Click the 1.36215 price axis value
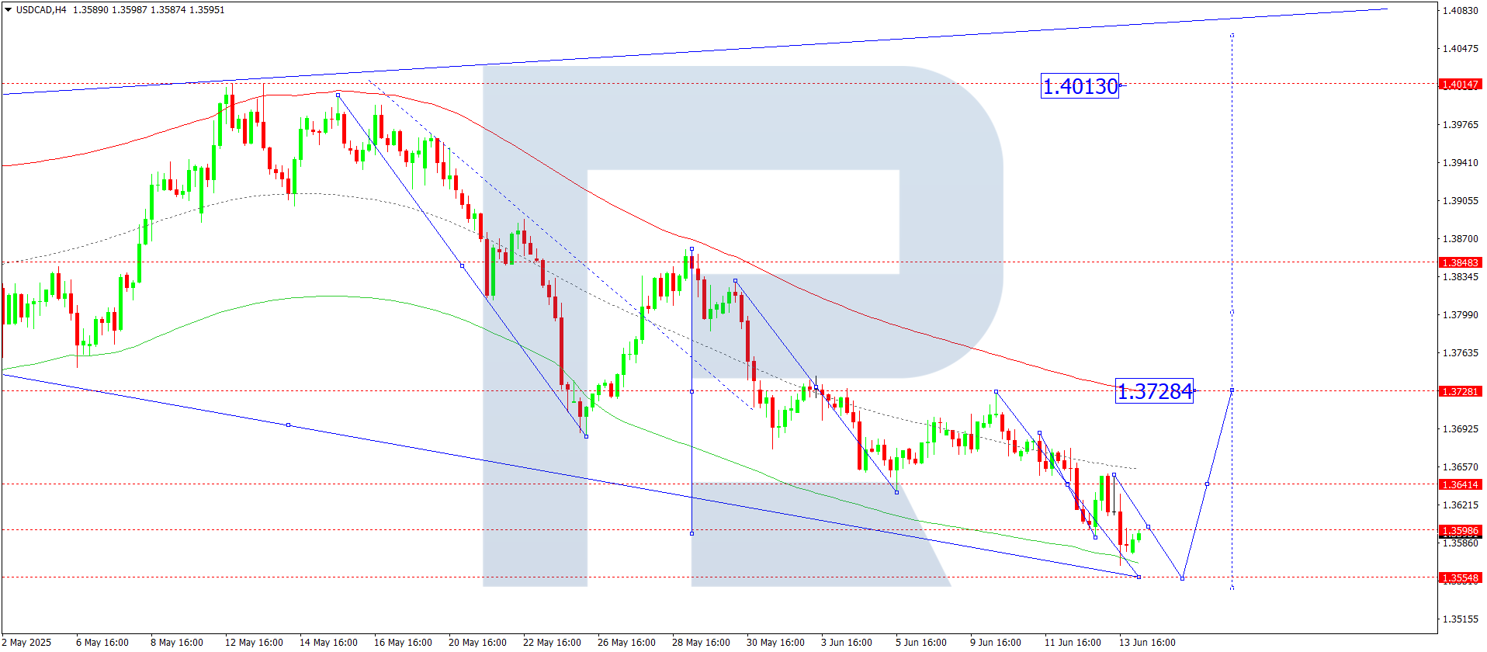The height and width of the screenshot is (652, 1487). click(x=1460, y=505)
